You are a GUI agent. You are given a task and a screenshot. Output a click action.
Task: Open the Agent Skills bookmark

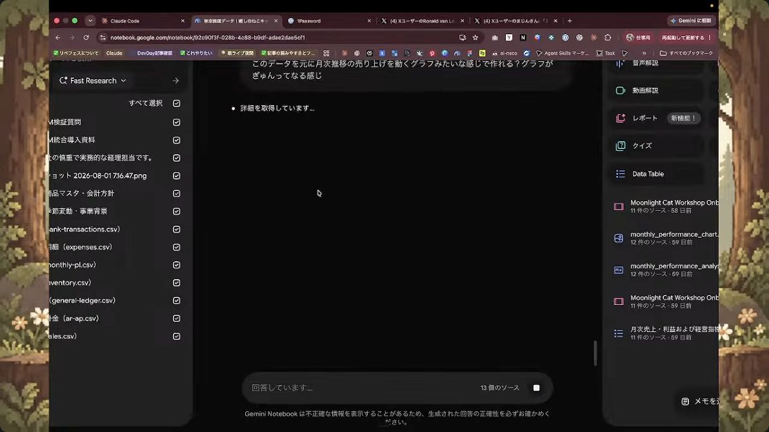point(563,53)
